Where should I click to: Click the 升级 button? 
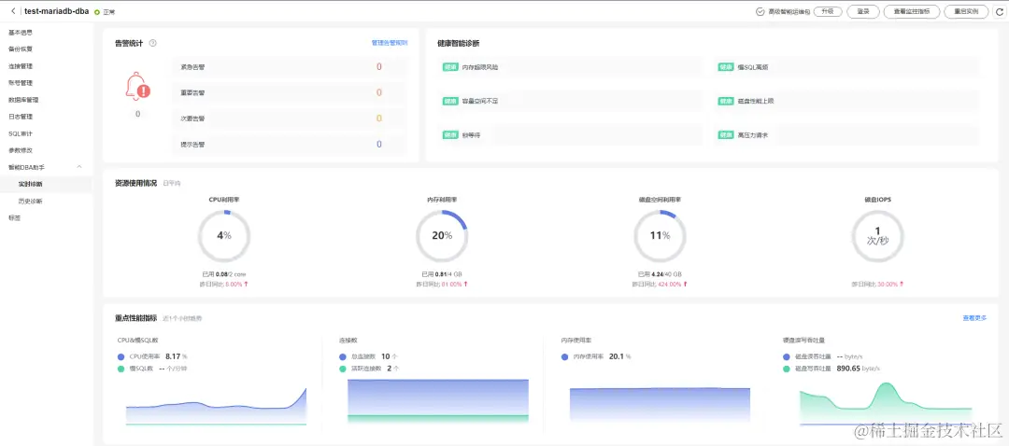pos(828,11)
